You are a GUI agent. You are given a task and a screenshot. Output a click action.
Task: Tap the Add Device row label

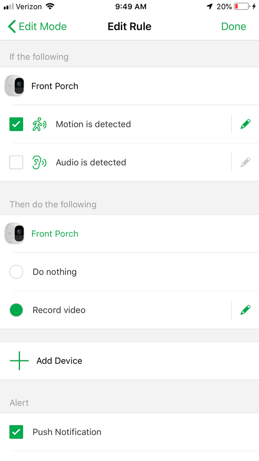[x=59, y=361]
